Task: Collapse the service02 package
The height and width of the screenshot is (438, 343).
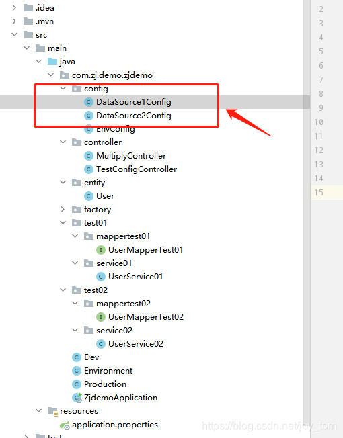Action: tap(75, 330)
